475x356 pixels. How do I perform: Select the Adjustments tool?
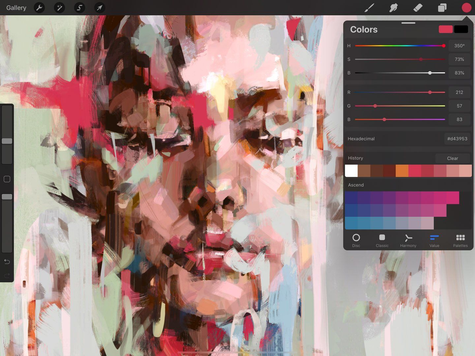pos(59,8)
